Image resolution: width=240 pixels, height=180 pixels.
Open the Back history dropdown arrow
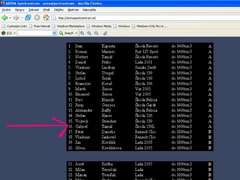click(10, 18)
